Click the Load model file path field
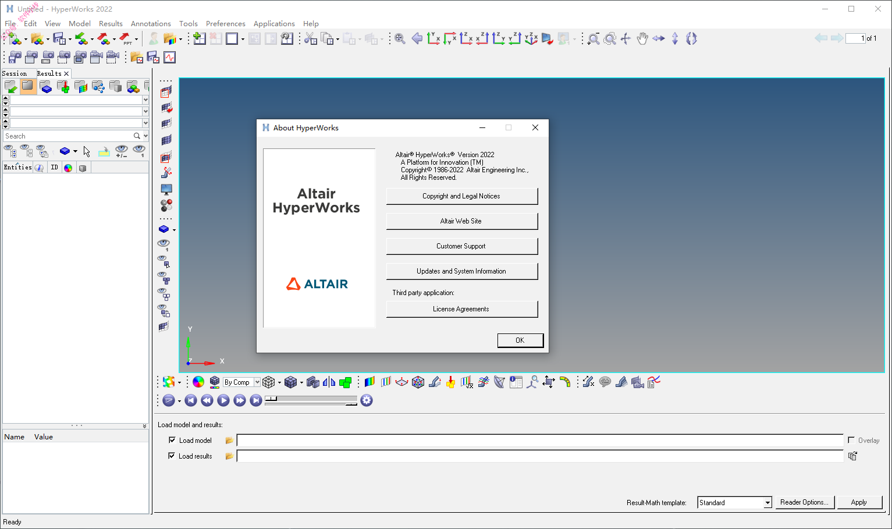The width and height of the screenshot is (892, 529). (x=540, y=441)
